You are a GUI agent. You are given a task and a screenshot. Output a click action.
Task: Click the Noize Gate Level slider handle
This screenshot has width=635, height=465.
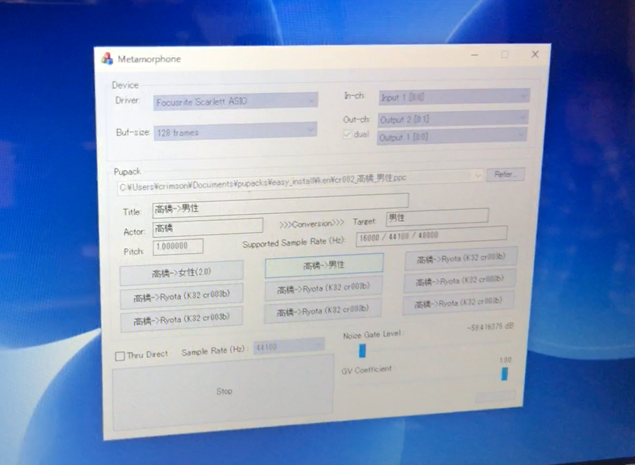[x=362, y=351]
